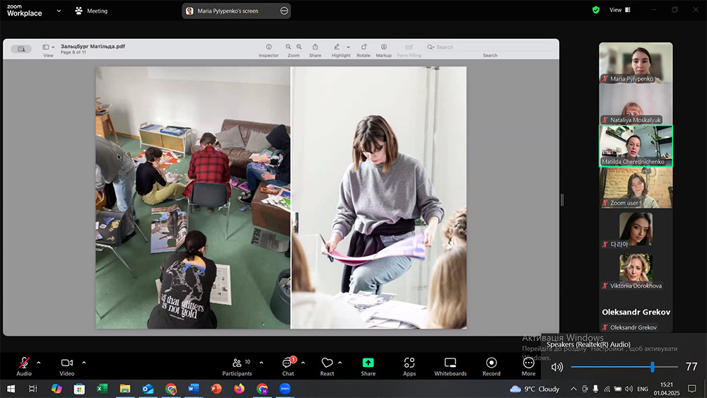Open Whiteboards in the meeting toolbar
Viewport: 707px width, 398px height.
[x=450, y=366]
